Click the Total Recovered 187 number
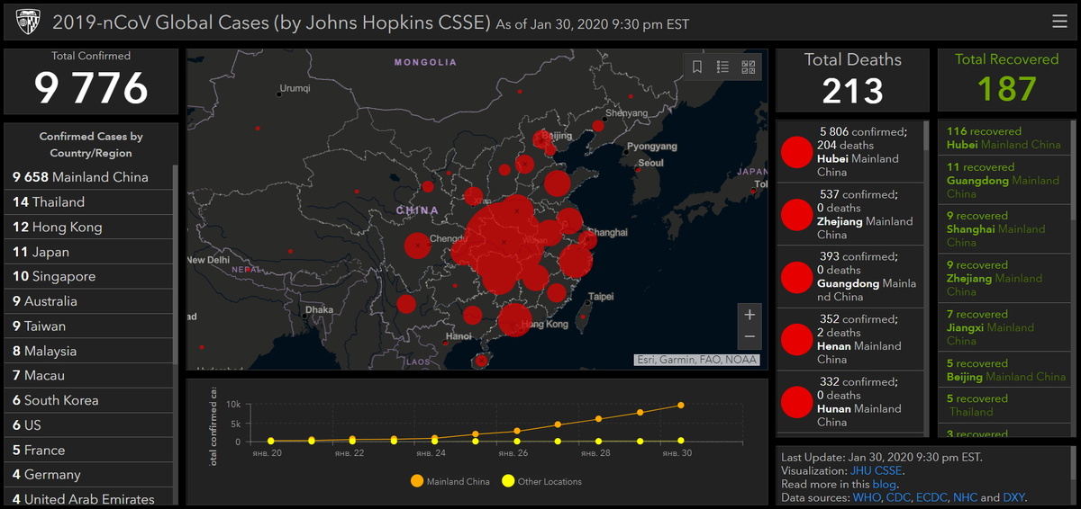The width and height of the screenshot is (1081, 509). tap(1006, 89)
